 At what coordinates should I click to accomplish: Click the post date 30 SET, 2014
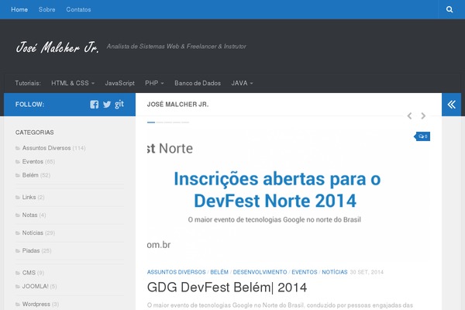pos(367,272)
